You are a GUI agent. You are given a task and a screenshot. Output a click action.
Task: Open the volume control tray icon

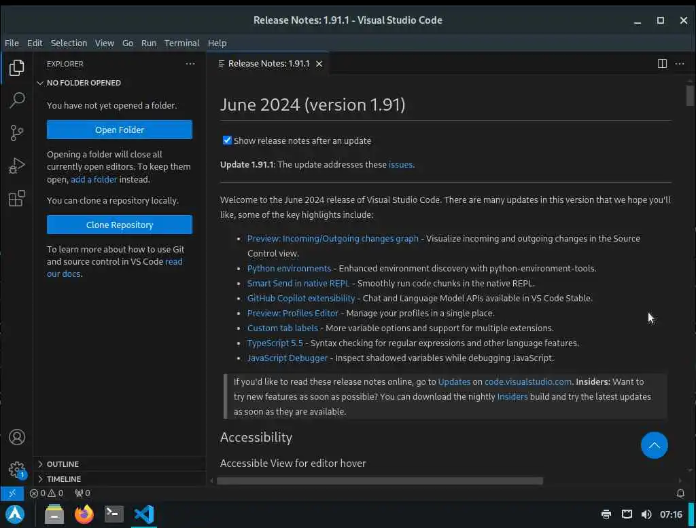(646, 514)
